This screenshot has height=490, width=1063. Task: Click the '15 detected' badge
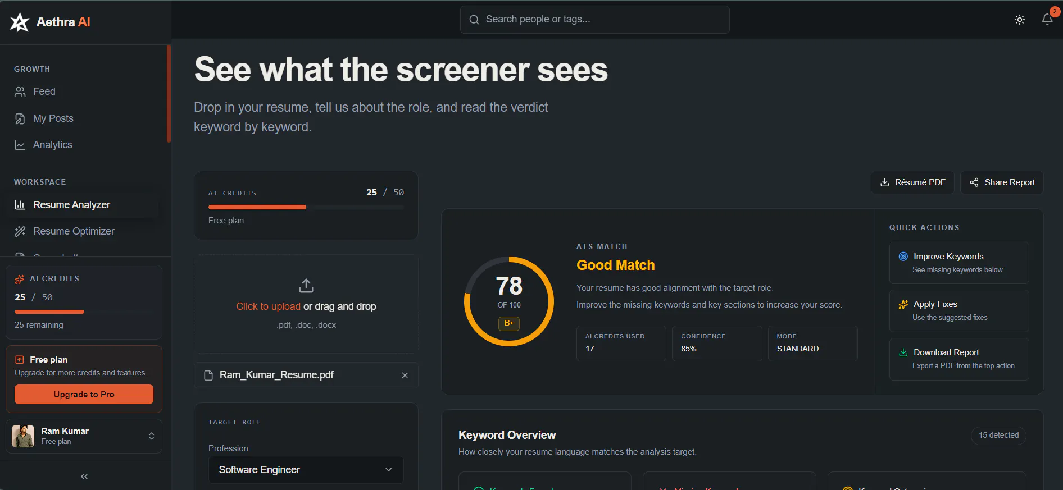(x=998, y=436)
